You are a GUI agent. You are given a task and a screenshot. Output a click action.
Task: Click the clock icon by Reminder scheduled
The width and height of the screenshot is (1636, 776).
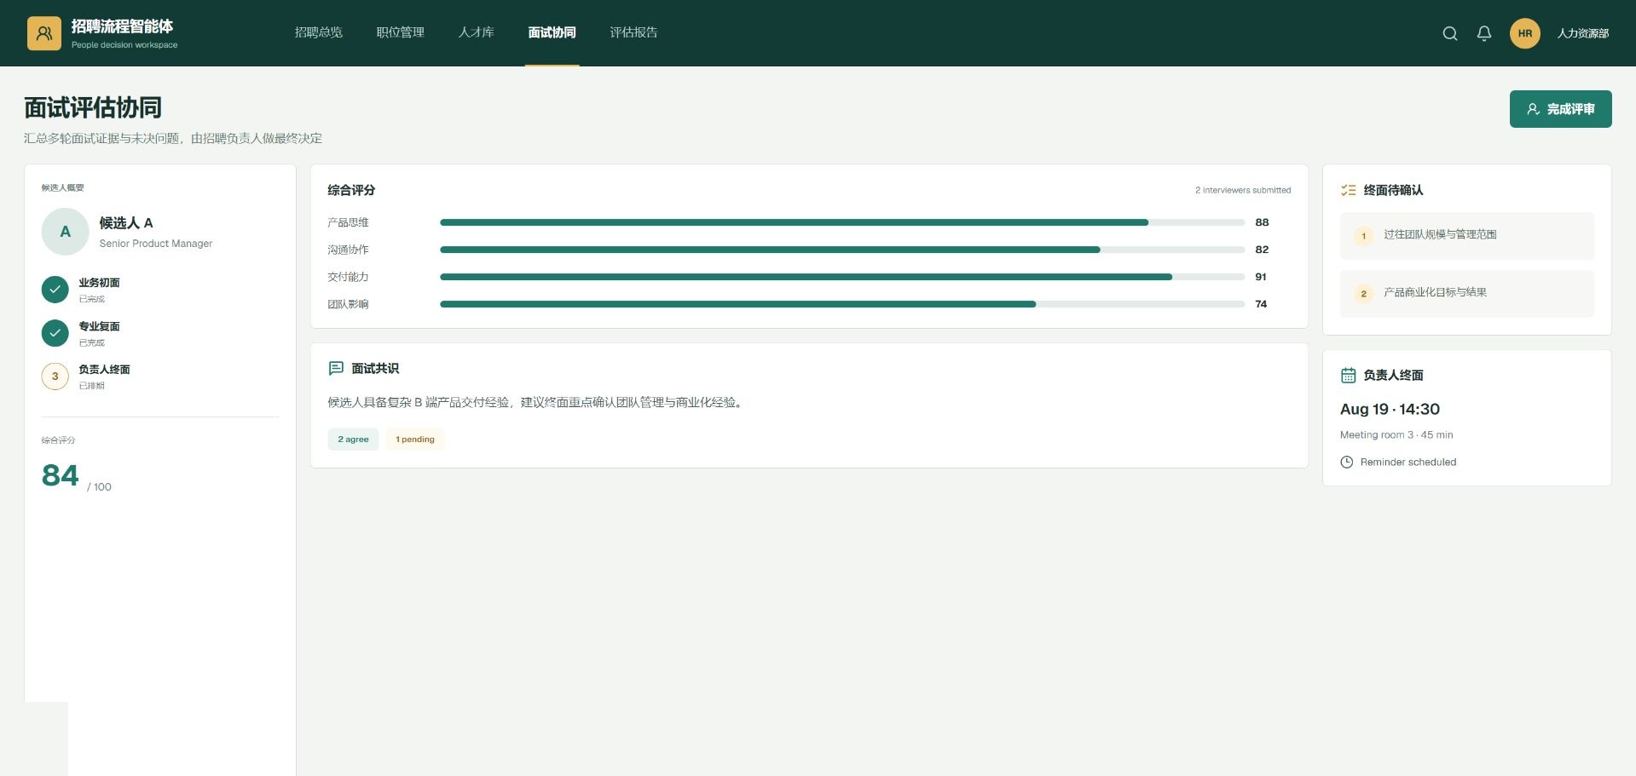click(1347, 462)
